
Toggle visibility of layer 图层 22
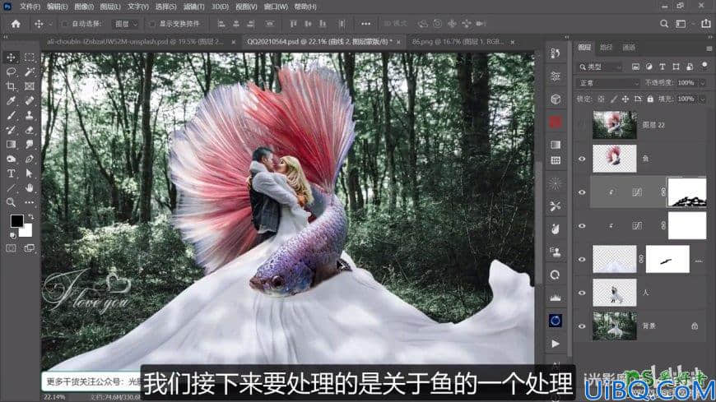click(582, 125)
